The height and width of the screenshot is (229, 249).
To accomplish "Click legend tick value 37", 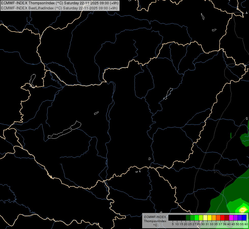I will (220, 224).
